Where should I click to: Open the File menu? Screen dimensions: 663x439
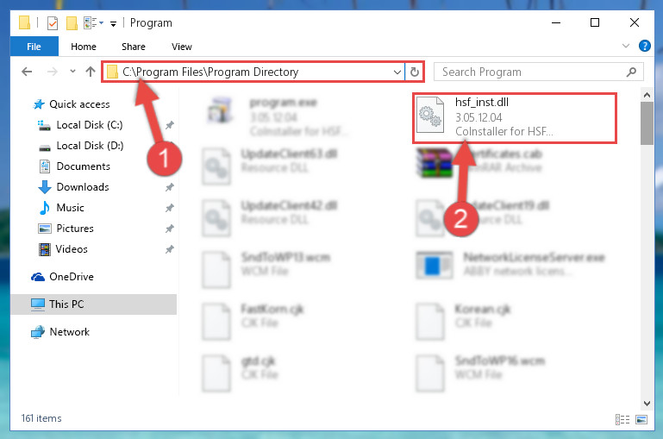point(34,47)
